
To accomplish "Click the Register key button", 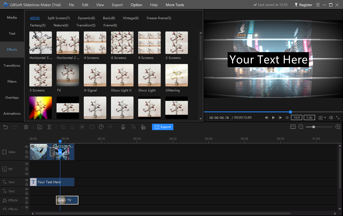I will [304, 5].
